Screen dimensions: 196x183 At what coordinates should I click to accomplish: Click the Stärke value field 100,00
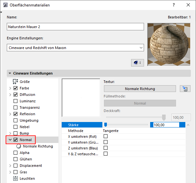pyautogui.click(x=166, y=125)
